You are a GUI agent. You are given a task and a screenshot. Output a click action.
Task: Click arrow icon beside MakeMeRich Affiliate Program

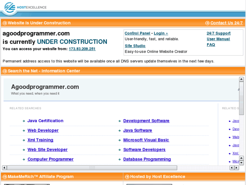(x=5, y=177)
